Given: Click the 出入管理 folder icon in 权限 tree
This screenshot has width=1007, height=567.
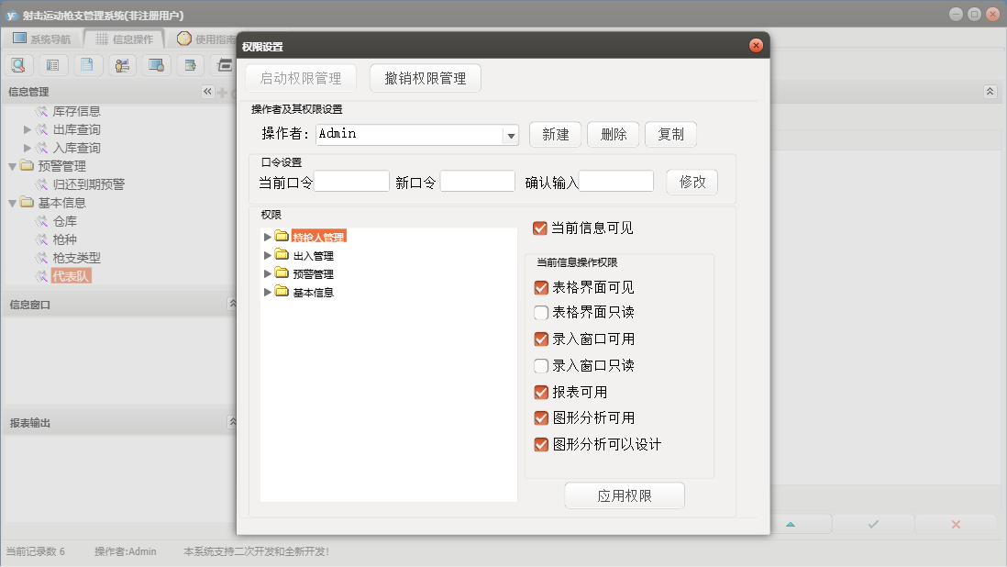Looking at the screenshot, I should click(x=282, y=255).
